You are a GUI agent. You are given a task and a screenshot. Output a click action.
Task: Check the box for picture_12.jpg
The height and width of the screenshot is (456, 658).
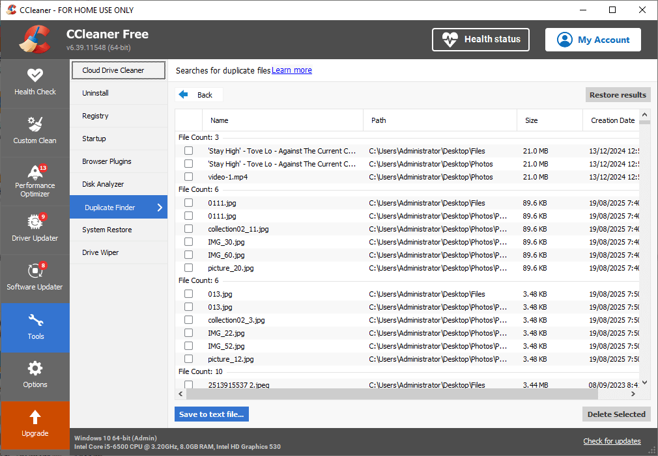(188, 359)
